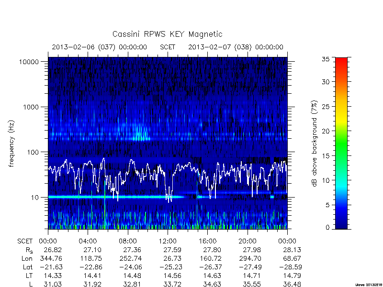Click LT value '14.79'

[x=292, y=276]
